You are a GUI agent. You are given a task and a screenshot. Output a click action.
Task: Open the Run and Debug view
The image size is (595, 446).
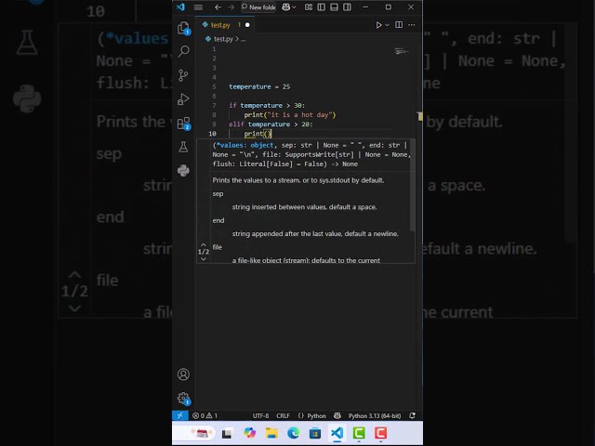tap(184, 99)
